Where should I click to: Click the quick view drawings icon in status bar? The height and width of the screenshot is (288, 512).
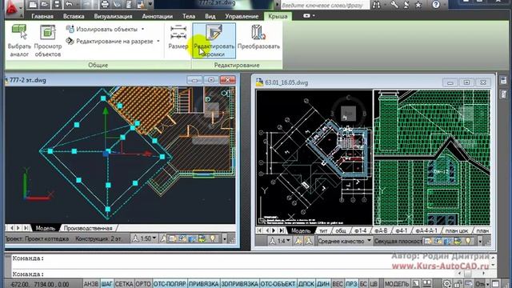[426, 284]
